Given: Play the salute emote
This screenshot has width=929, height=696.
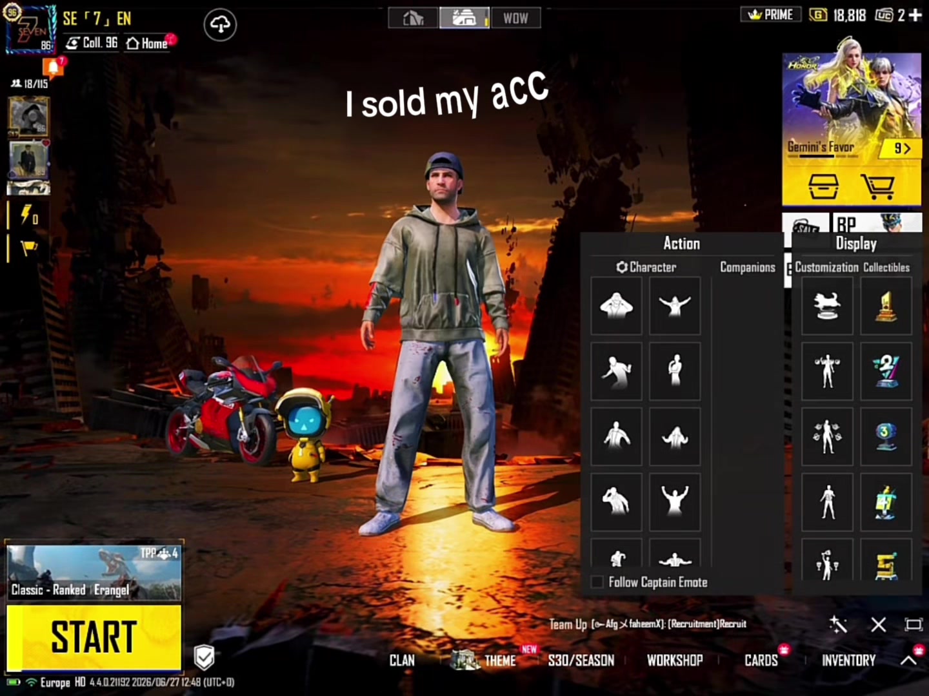Looking at the screenshot, I should [x=616, y=501].
